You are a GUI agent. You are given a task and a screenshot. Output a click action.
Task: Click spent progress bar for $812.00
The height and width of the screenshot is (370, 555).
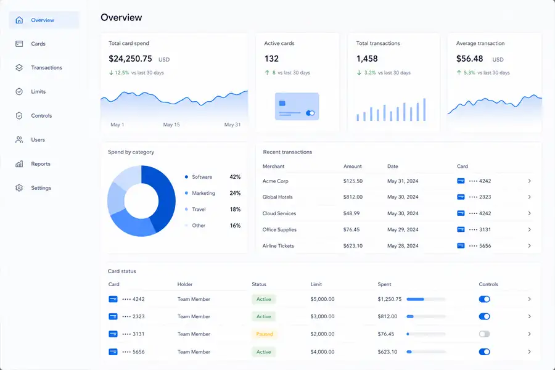pos(426,316)
